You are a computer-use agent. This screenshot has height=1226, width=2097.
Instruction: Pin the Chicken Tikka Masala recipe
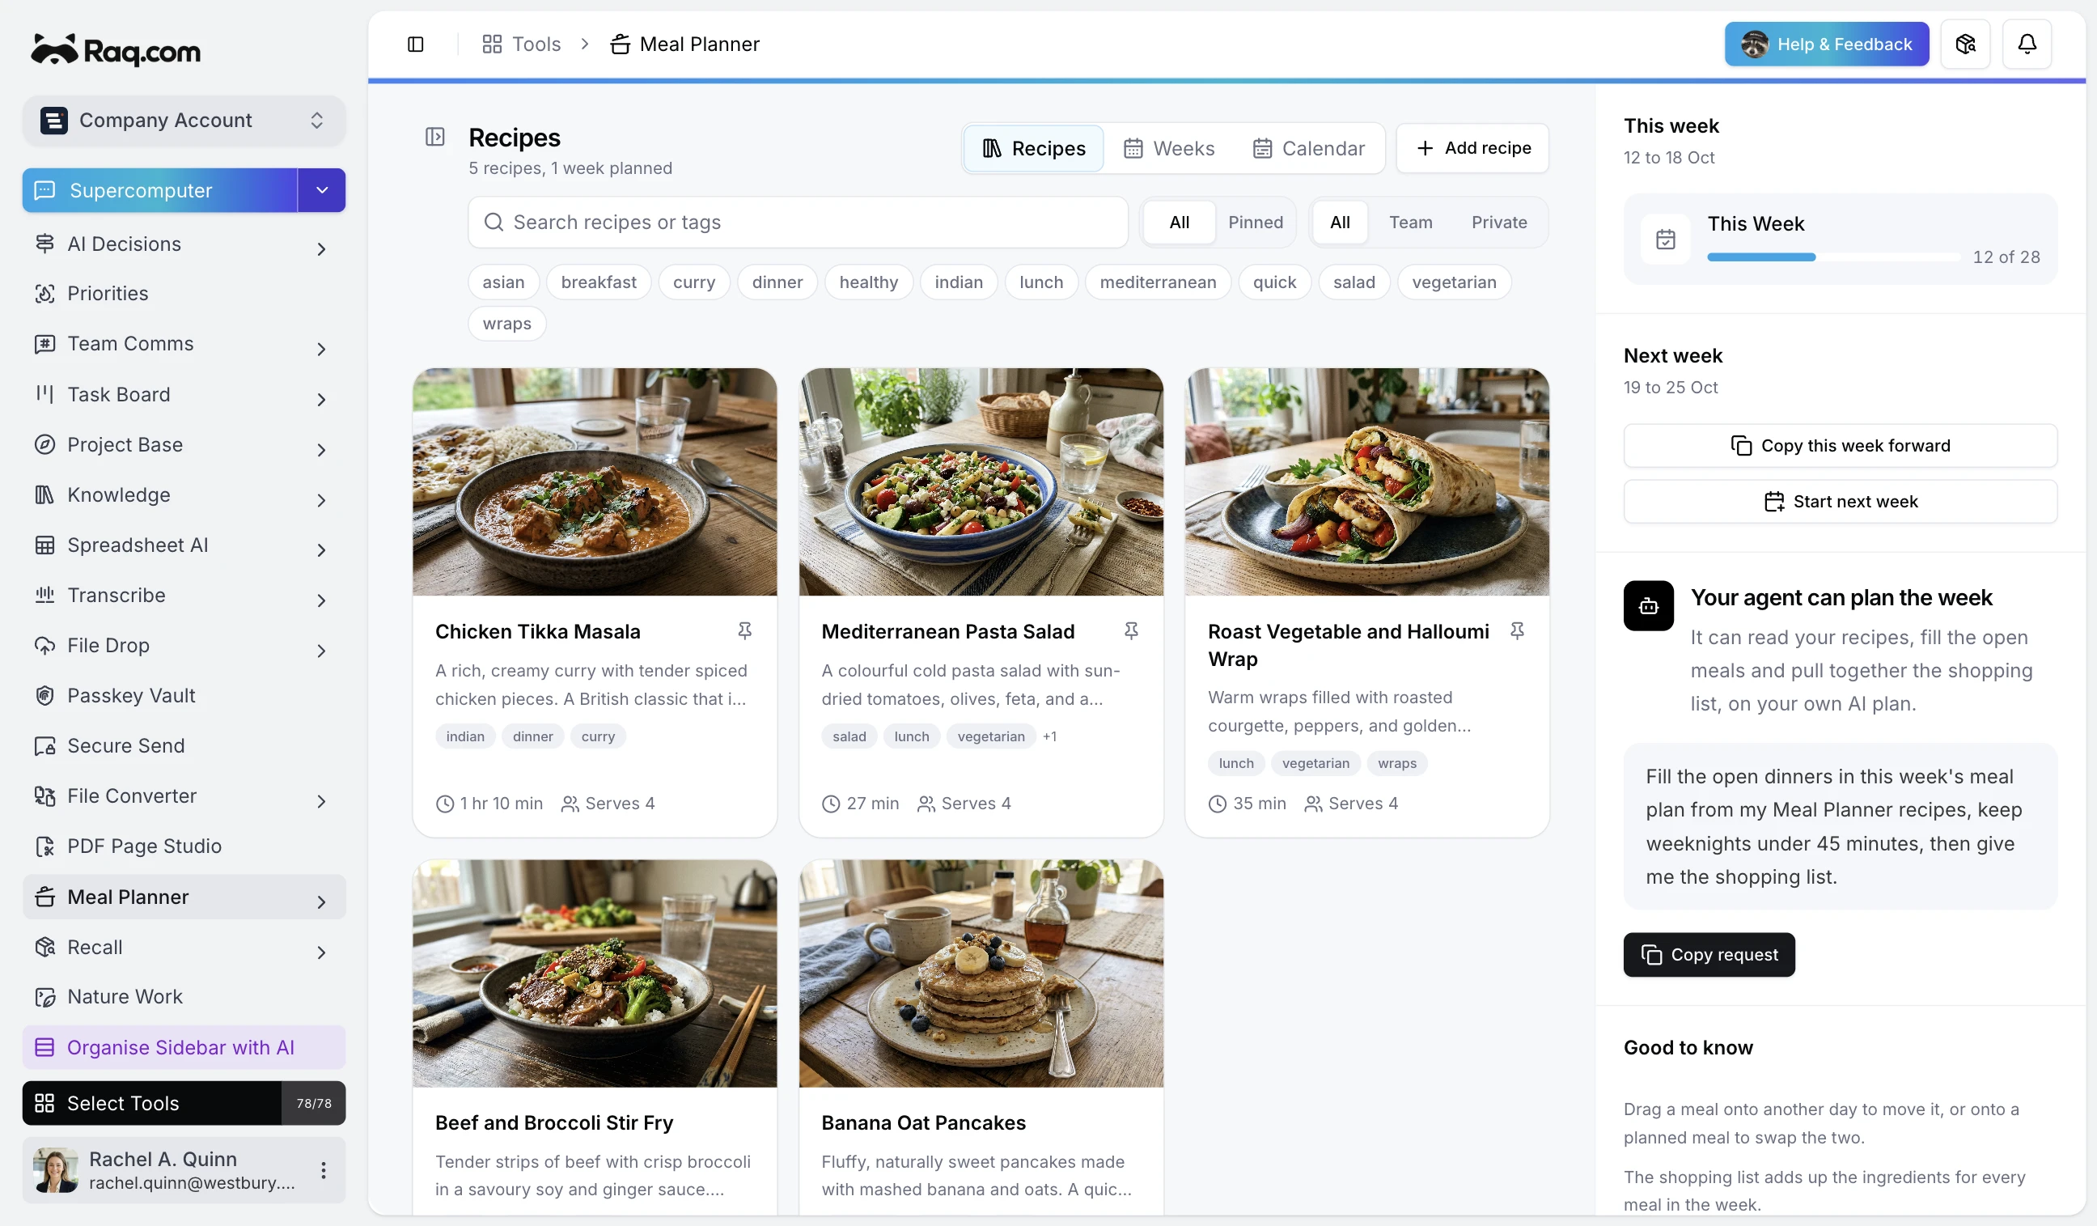coord(744,631)
